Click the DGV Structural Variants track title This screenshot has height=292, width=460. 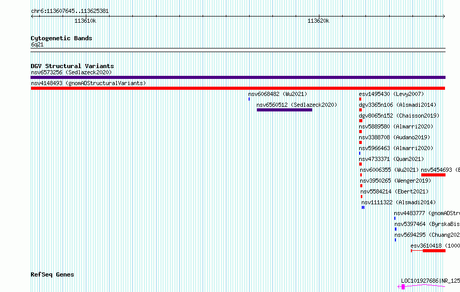tap(72, 66)
